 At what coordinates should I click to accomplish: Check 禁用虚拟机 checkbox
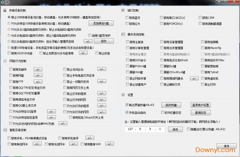pyautogui.click(x=202, y=78)
